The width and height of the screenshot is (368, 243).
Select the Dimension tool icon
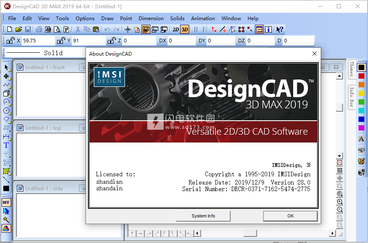point(6,137)
